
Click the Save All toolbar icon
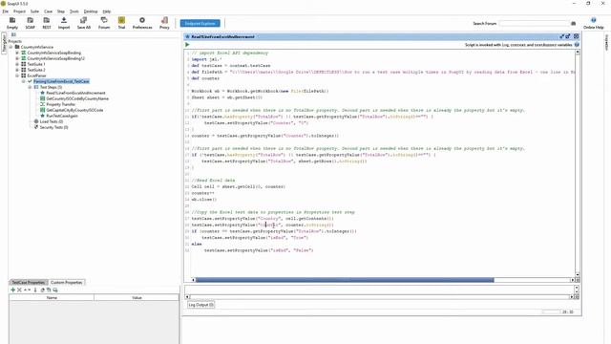(x=83, y=23)
